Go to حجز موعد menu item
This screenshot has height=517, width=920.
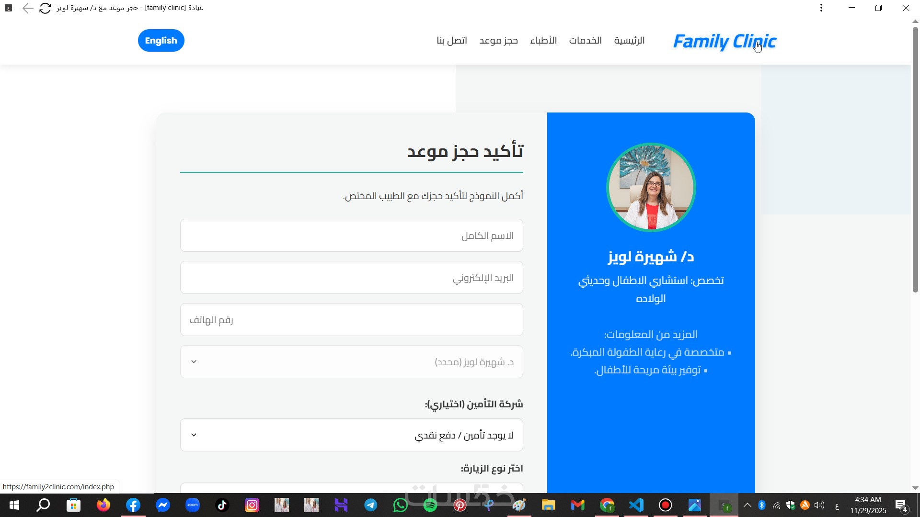[x=498, y=41]
